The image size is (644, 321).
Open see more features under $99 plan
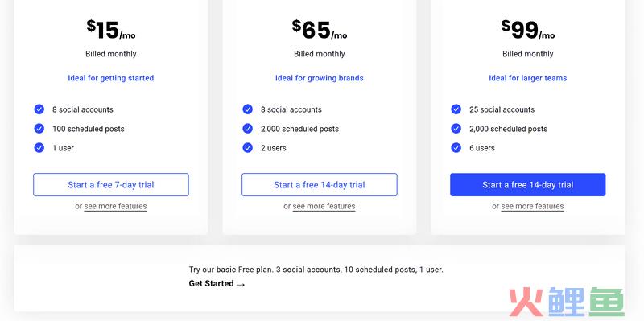coord(532,206)
